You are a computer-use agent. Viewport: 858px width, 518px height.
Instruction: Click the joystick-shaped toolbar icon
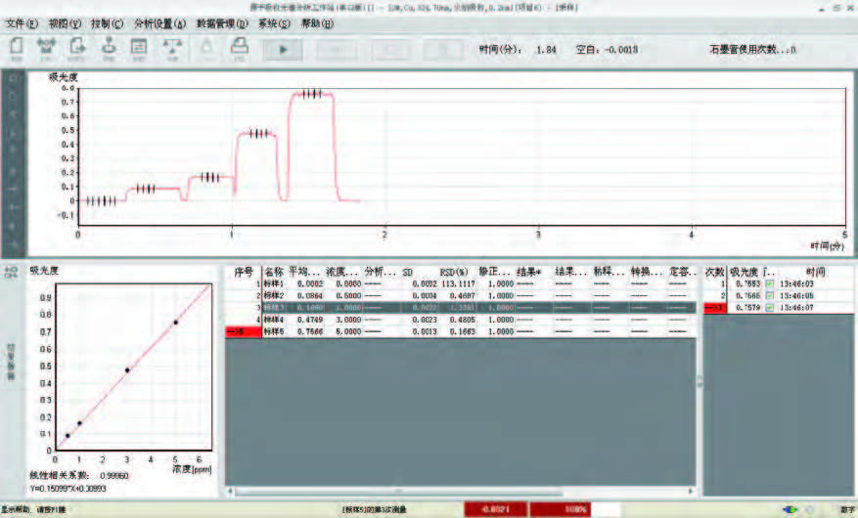point(109,48)
